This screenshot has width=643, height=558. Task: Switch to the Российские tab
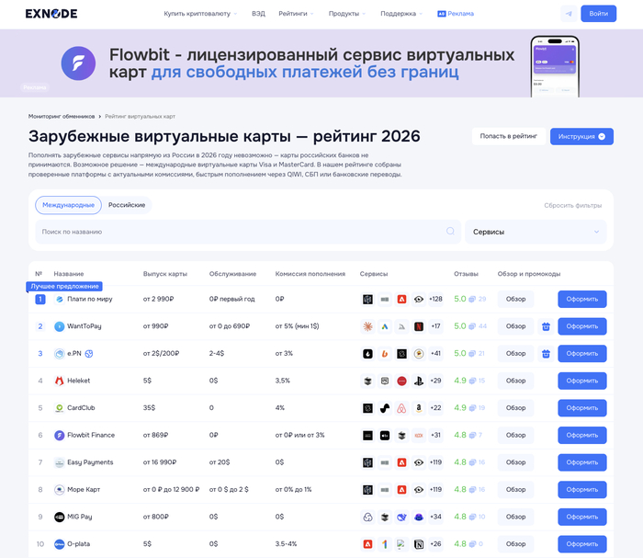(x=127, y=205)
